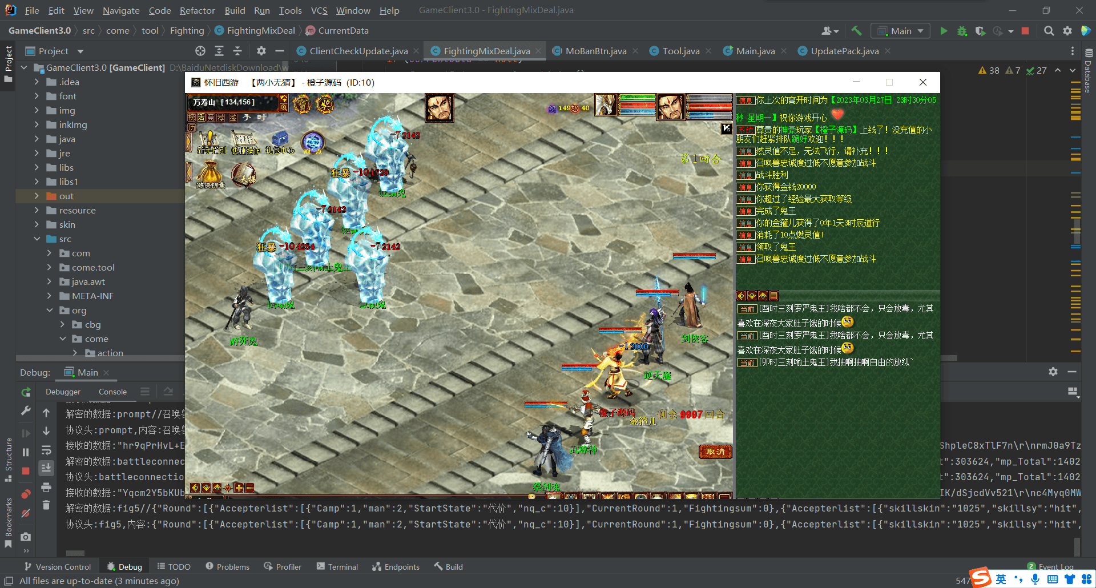Click View Breakpoints red circles icon

tap(26, 494)
